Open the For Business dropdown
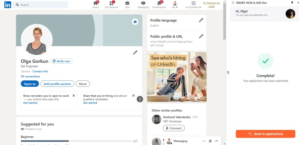Screen dimensions: 299x145 coord(193,5)
